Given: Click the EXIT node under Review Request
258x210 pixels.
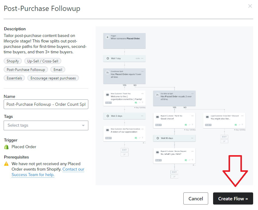Looking at the screenshot, I should (x=175, y=172).
